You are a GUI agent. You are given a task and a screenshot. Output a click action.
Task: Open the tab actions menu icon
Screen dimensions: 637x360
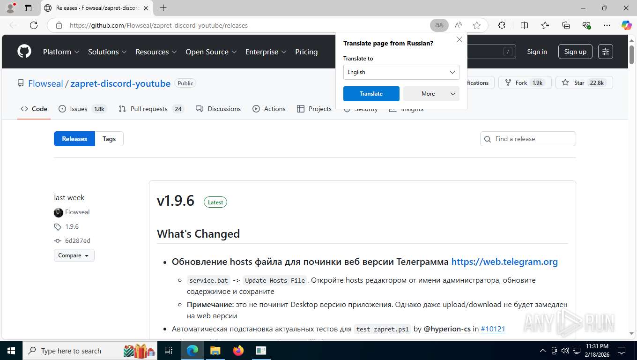pyautogui.click(x=28, y=8)
